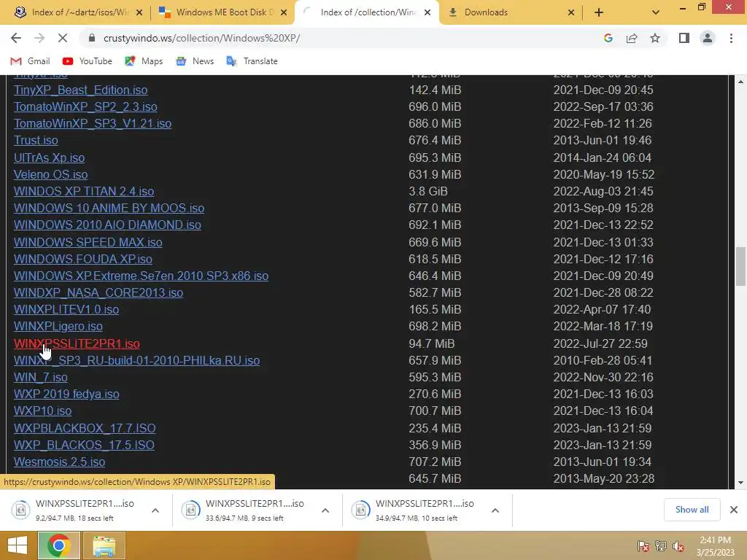This screenshot has height=560, width=747.
Task: Close the Index of /collection tab
Action: point(427,12)
